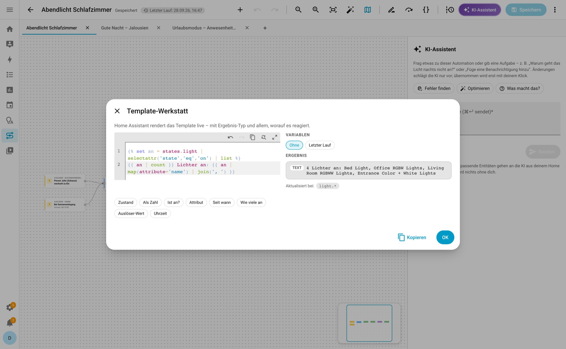Insert the Seit wann snippet
The width and height of the screenshot is (566, 349).
(x=222, y=202)
